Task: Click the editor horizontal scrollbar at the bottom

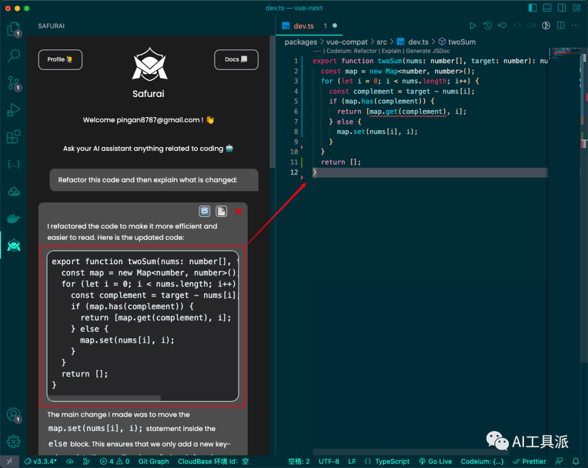Action: coord(411,452)
